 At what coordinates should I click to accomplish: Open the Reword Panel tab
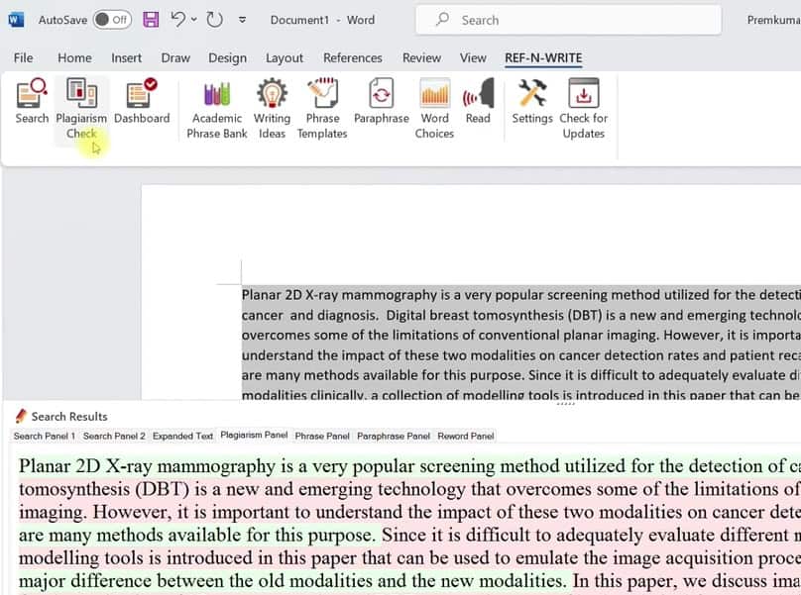pyautogui.click(x=465, y=437)
